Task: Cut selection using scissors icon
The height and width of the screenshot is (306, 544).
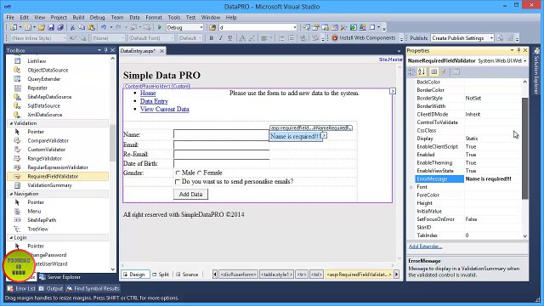Action: [x=72, y=27]
